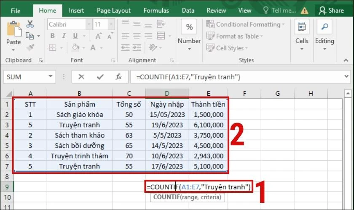Viewport: 354px width, 210px height.
Task: Click the Middle Align icon
Action: tap(137, 24)
